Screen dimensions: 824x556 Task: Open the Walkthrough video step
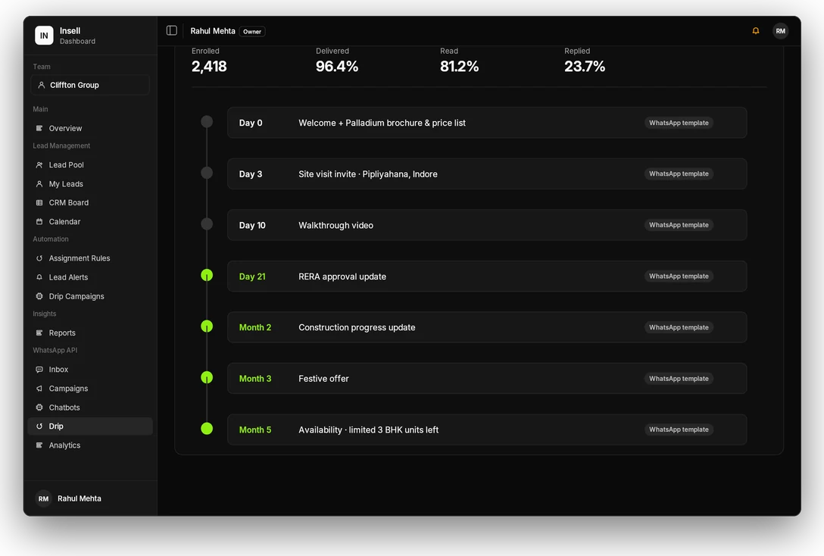click(x=487, y=226)
